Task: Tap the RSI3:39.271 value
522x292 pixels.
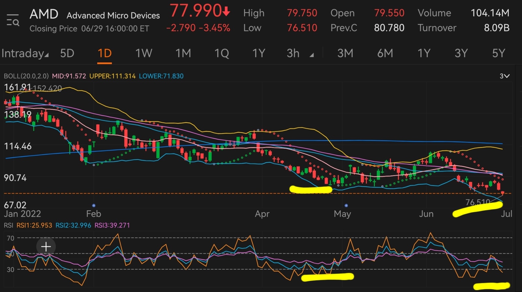Action: tap(112, 225)
